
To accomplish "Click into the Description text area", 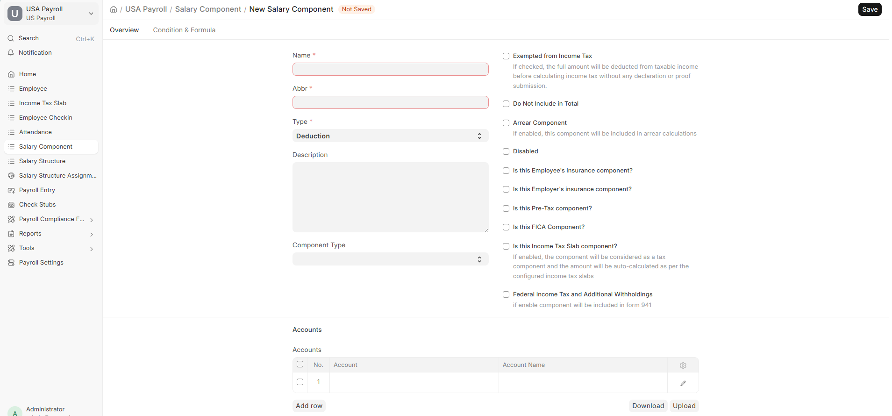I will click(x=391, y=197).
